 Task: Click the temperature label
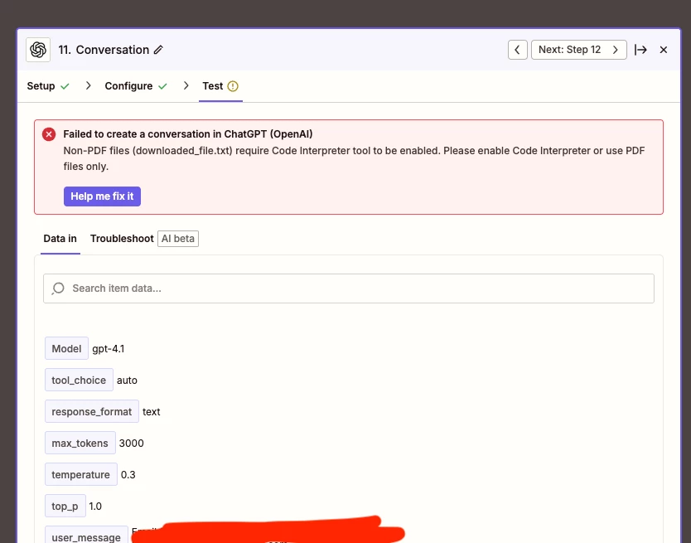pos(81,474)
